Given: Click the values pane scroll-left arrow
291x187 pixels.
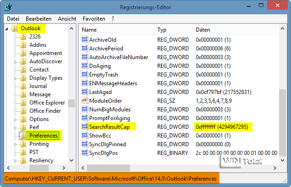Looking at the screenshot, I should pyautogui.click(x=83, y=168).
